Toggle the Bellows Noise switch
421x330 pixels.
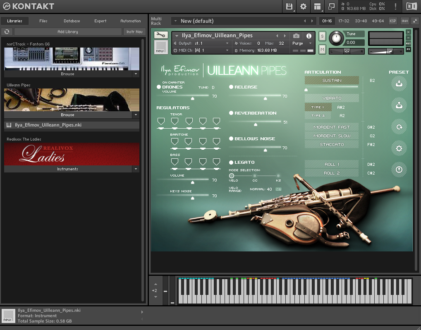[231, 139]
